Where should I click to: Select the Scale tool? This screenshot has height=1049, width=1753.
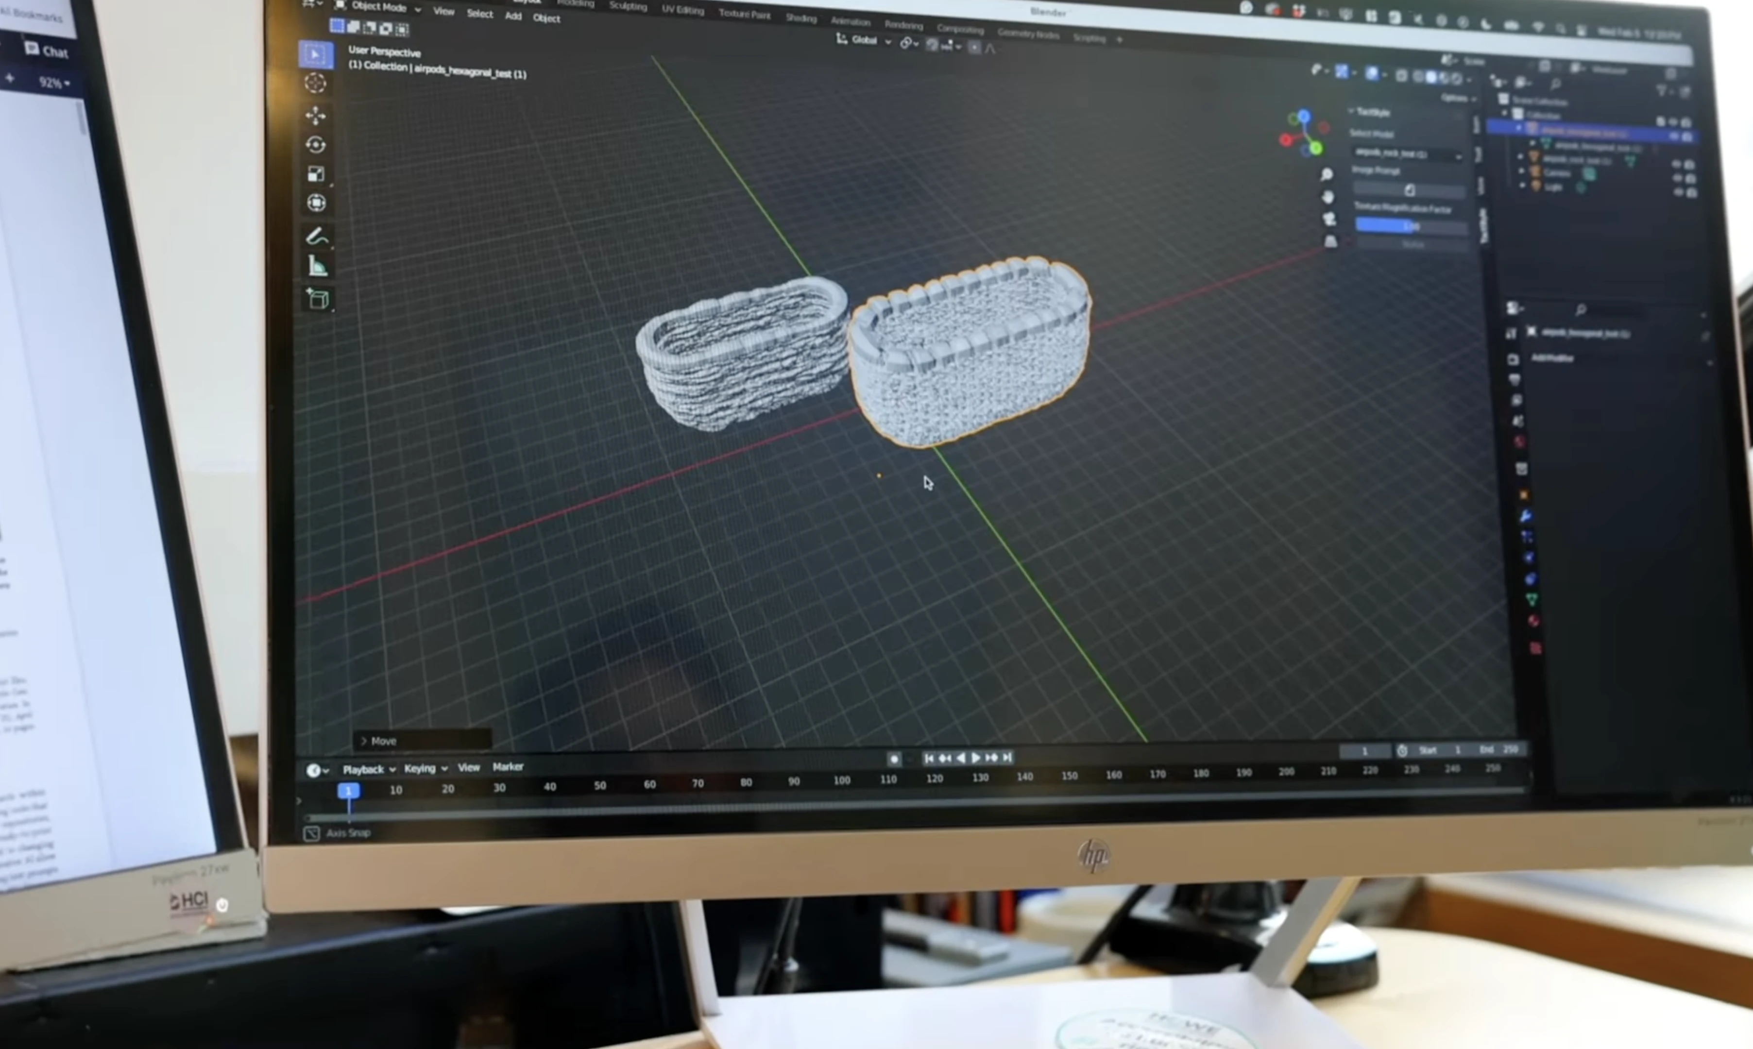[316, 174]
